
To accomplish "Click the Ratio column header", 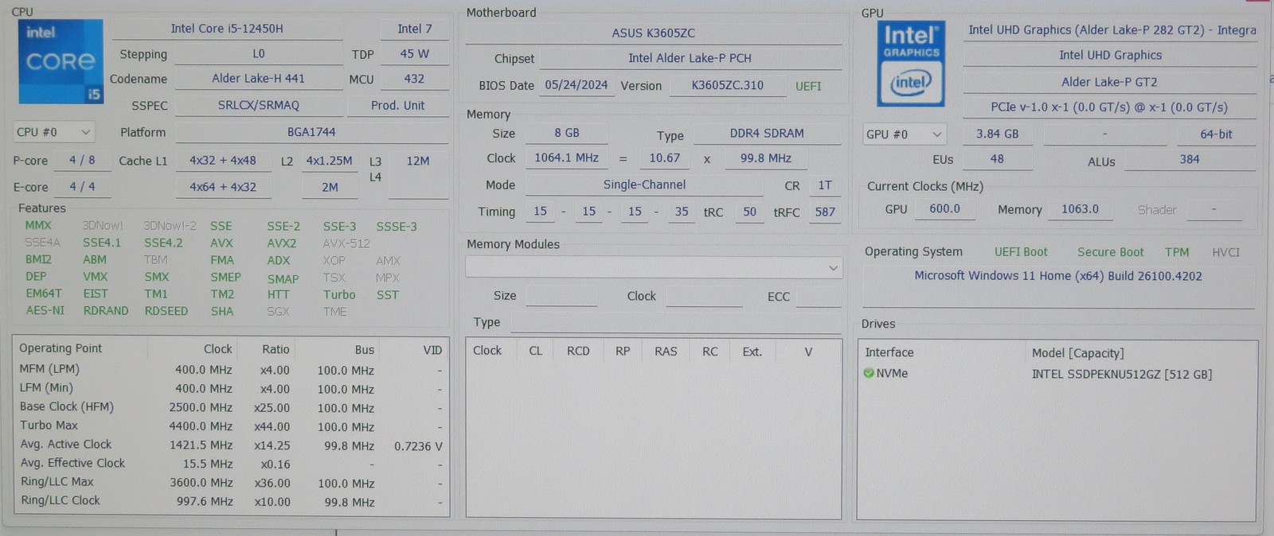I will [276, 349].
